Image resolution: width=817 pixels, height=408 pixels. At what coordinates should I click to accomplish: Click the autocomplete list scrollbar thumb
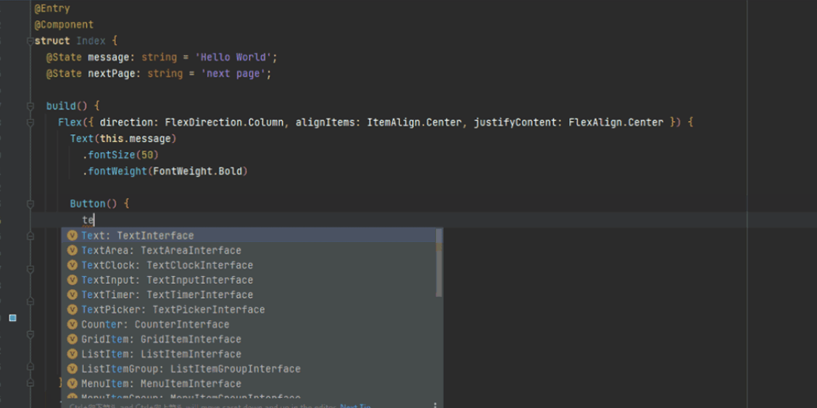click(439, 265)
